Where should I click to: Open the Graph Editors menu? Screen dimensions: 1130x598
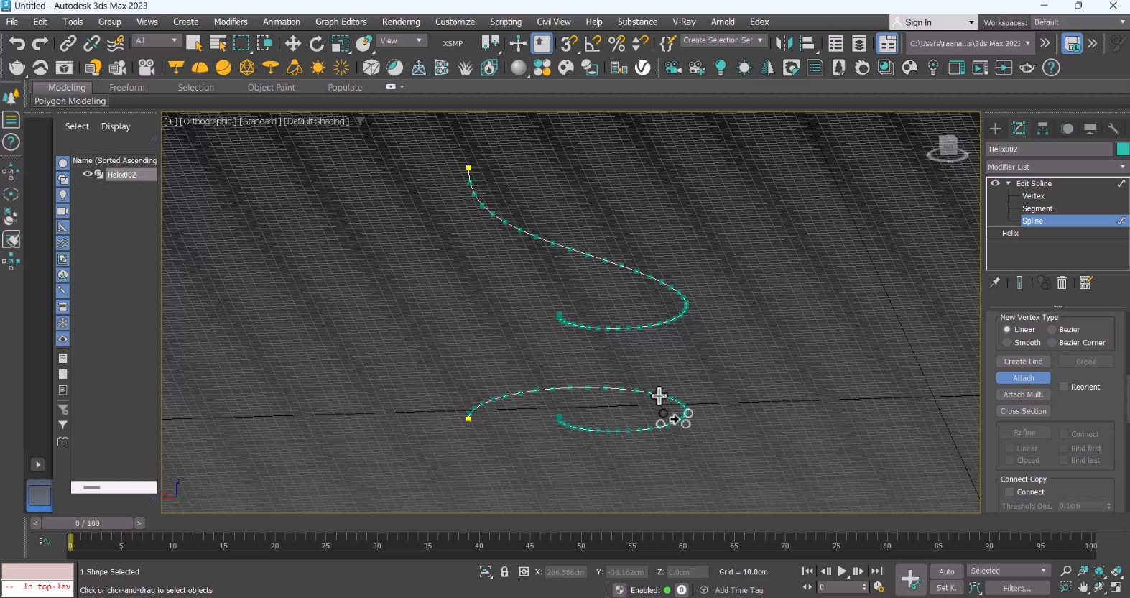tap(341, 22)
